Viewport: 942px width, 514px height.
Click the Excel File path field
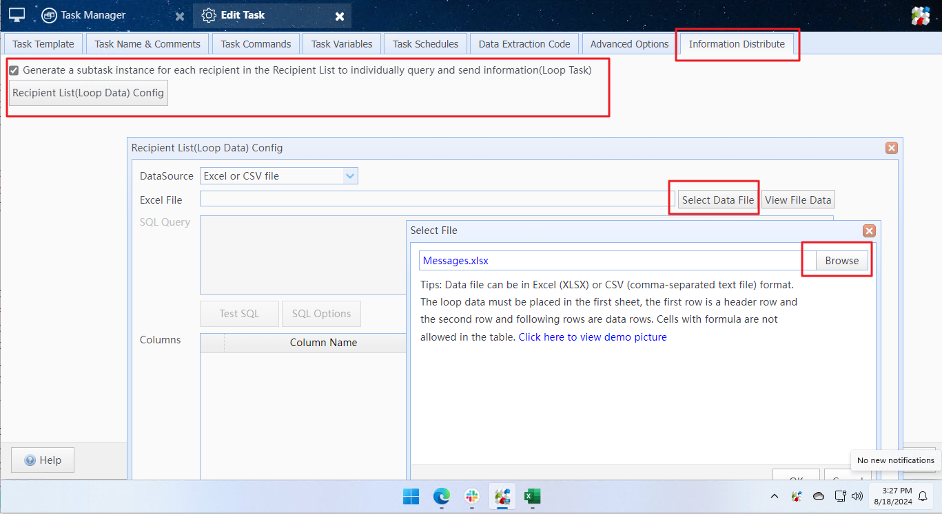(437, 200)
